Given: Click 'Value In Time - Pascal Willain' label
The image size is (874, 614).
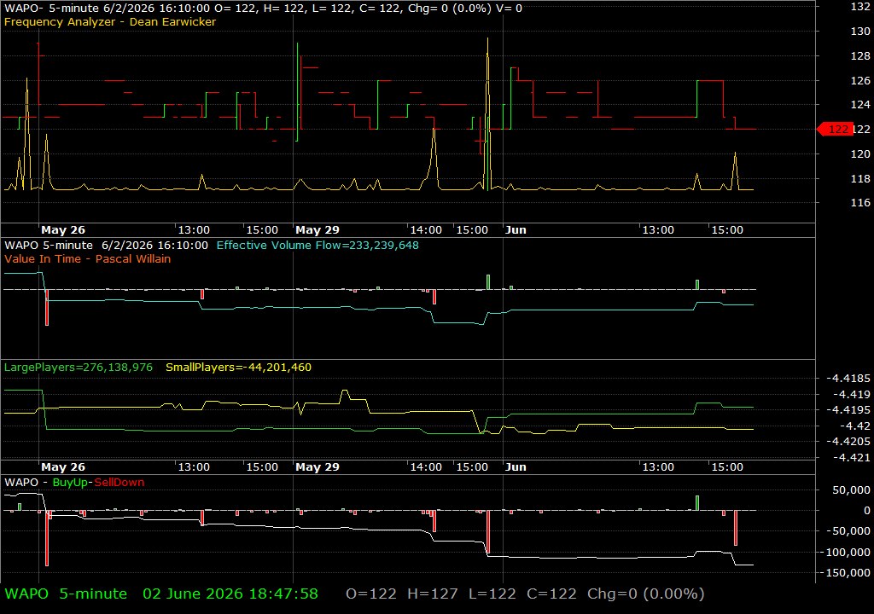Looking at the screenshot, I should [x=88, y=258].
